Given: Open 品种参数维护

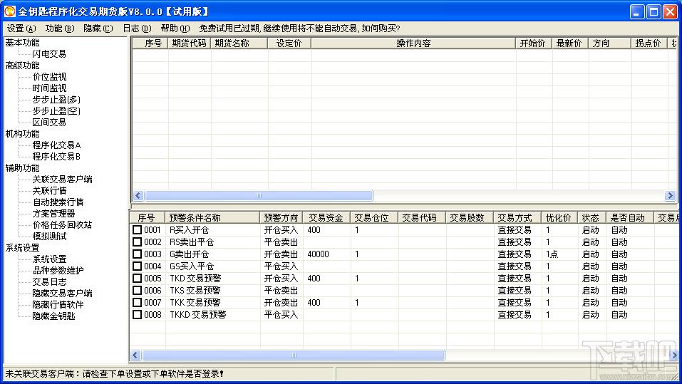Looking at the screenshot, I should pyautogui.click(x=58, y=271).
